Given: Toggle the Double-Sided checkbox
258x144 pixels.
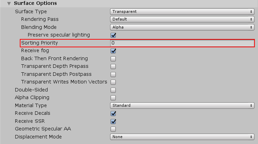Looking at the screenshot, I should point(113,90).
